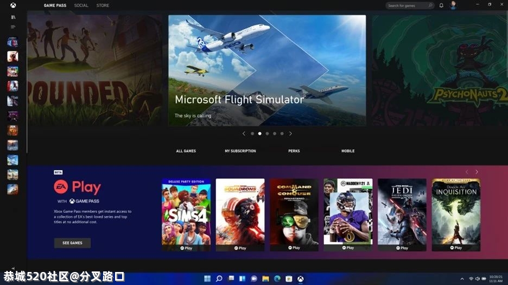Open the ALL GAMES section
The width and height of the screenshot is (508, 285).
tap(186, 151)
